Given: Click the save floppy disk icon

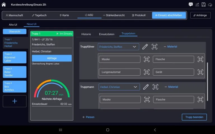Looking at the screenshot, I should pyautogui.click(x=204, y=4).
